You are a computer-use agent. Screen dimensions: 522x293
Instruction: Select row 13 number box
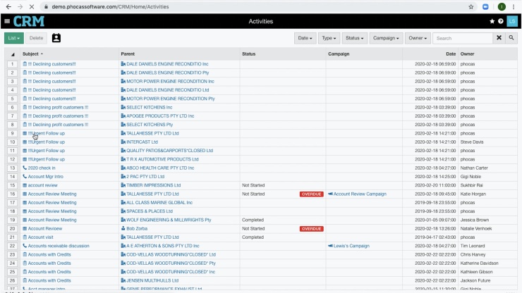coord(12,168)
